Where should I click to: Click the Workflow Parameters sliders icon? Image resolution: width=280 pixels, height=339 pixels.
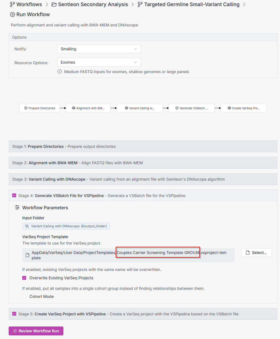click(x=17, y=208)
